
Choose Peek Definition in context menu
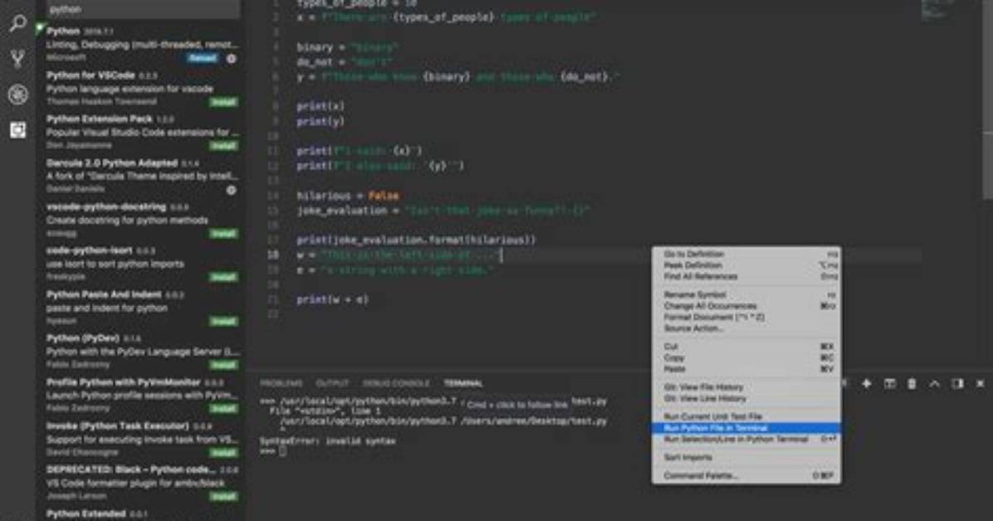[x=746, y=265]
